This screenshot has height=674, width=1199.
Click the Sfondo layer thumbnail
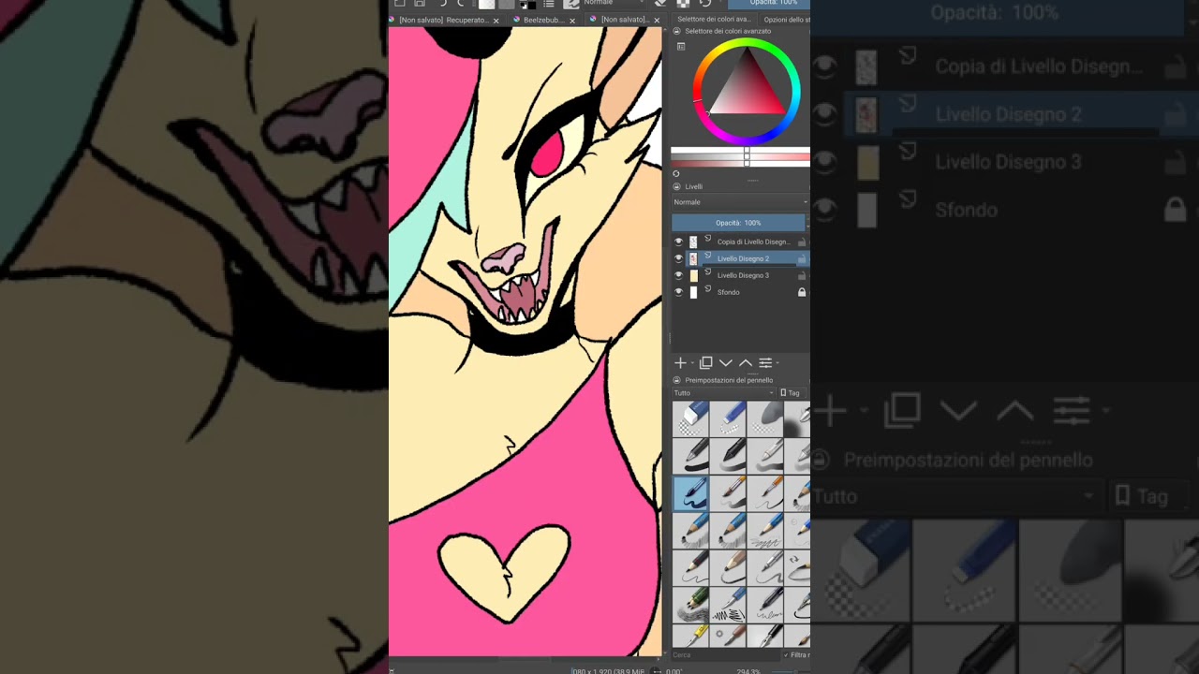pyautogui.click(x=693, y=292)
